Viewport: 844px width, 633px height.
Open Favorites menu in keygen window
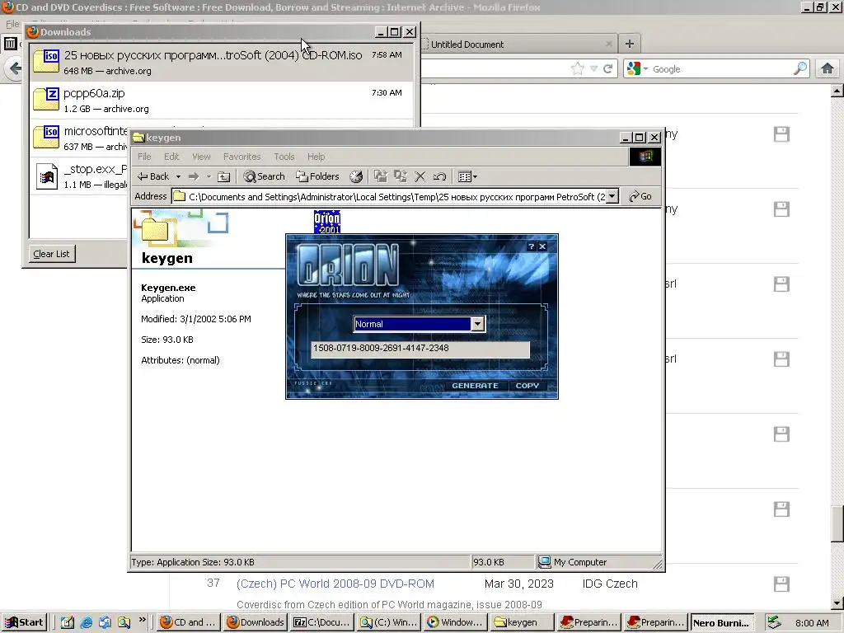241,157
